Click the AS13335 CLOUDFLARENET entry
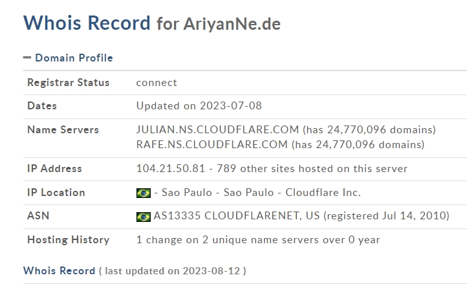Screen dimensions: 467x284 pyautogui.click(x=236, y=216)
